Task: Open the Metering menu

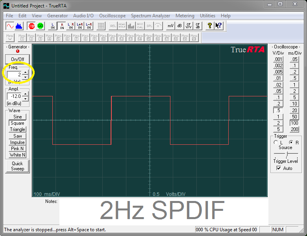Action: pos(185,16)
